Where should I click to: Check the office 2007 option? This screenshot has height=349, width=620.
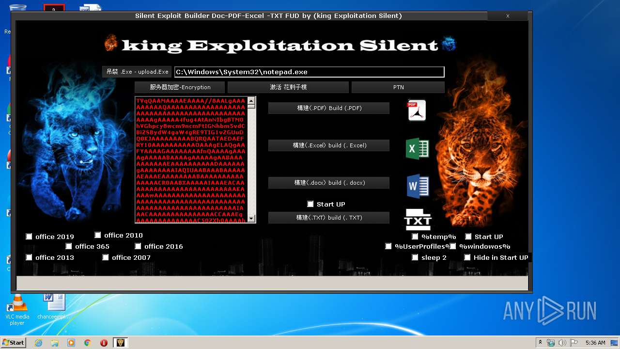click(x=106, y=257)
